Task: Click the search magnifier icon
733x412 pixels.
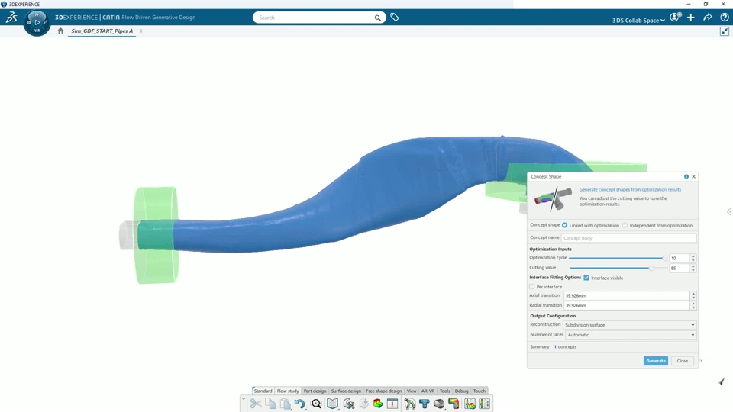Action: coord(377,18)
